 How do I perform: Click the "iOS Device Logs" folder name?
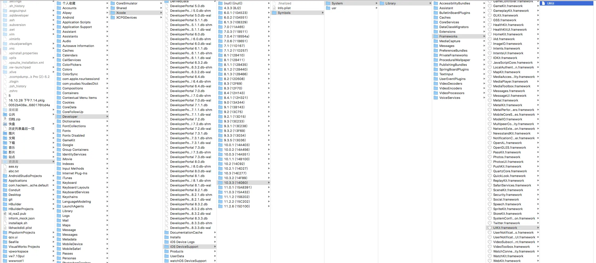(x=182, y=242)
